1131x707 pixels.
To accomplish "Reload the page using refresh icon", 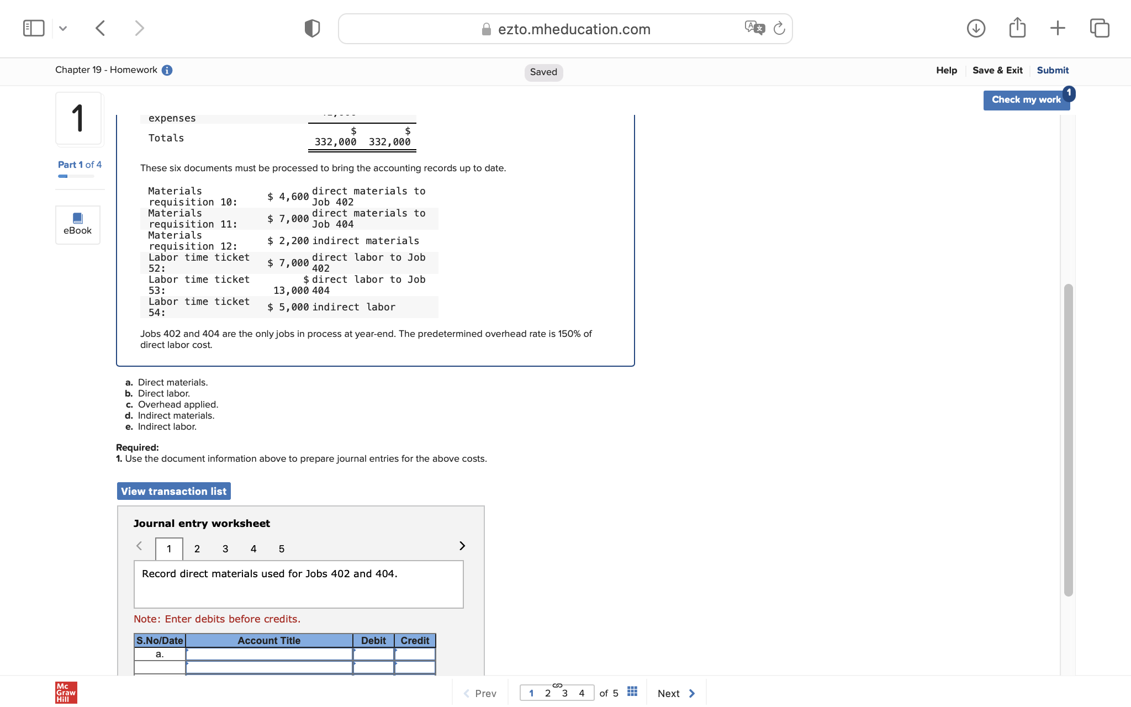I will [779, 28].
